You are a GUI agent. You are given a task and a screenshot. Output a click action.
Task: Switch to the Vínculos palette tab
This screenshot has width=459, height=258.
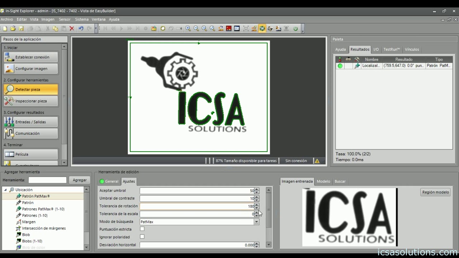click(x=412, y=49)
